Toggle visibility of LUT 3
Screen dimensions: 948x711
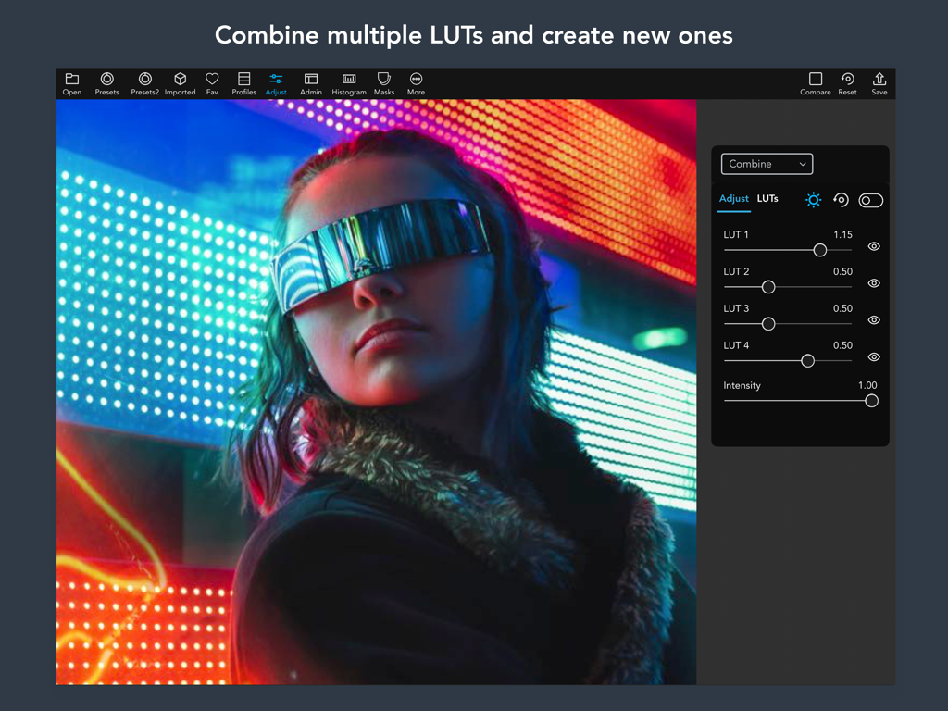pyautogui.click(x=873, y=320)
